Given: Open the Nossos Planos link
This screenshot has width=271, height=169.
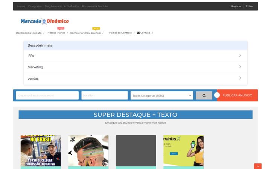Looking at the screenshot, I should click(56, 33).
